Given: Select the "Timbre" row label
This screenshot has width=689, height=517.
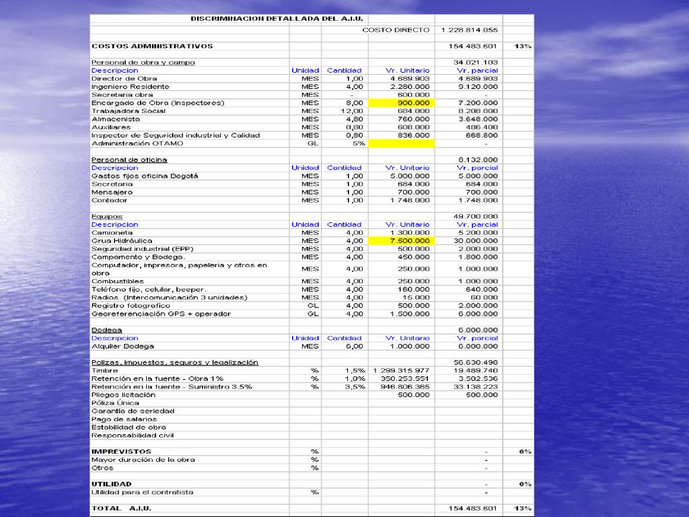Looking at the screenshot, I should 104,371.
